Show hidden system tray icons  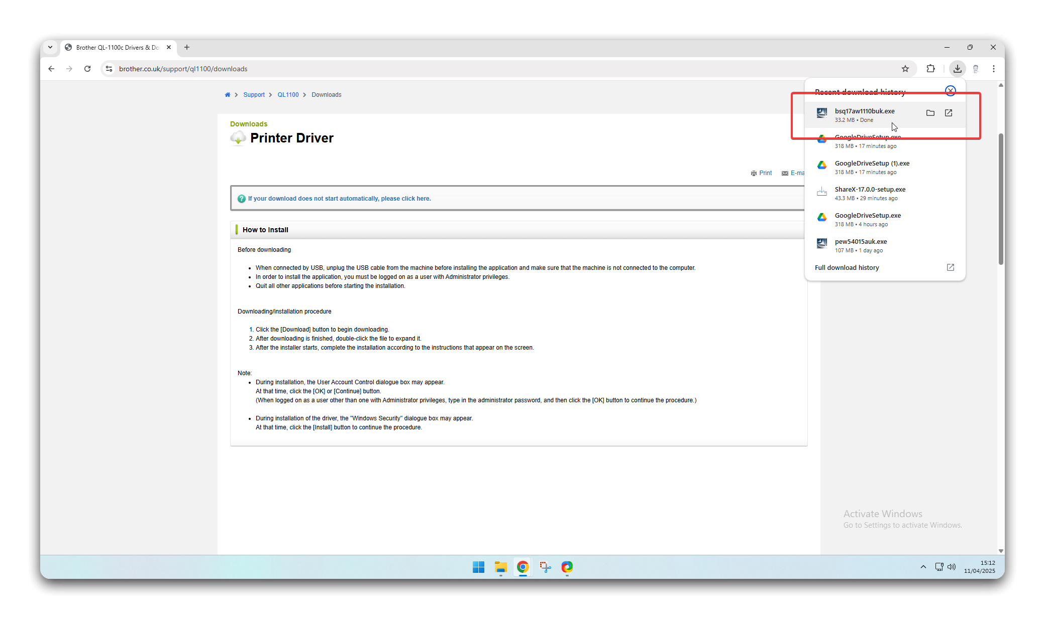(923, 567)
